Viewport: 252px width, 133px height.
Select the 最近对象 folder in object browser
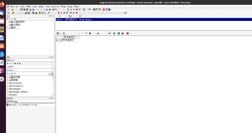(x=15, y=77)
